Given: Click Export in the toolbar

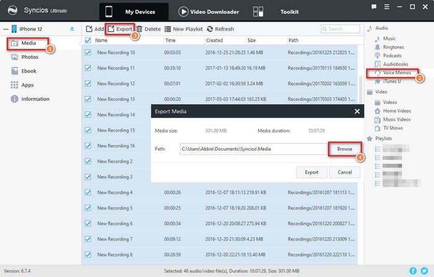Looking at the screenshot, I should (120, 29).
